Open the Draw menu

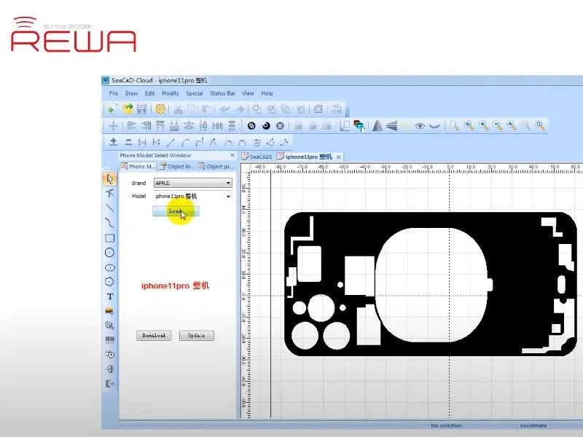(131, 93)
